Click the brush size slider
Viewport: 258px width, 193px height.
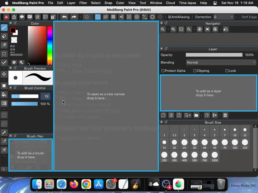[25, 96]
